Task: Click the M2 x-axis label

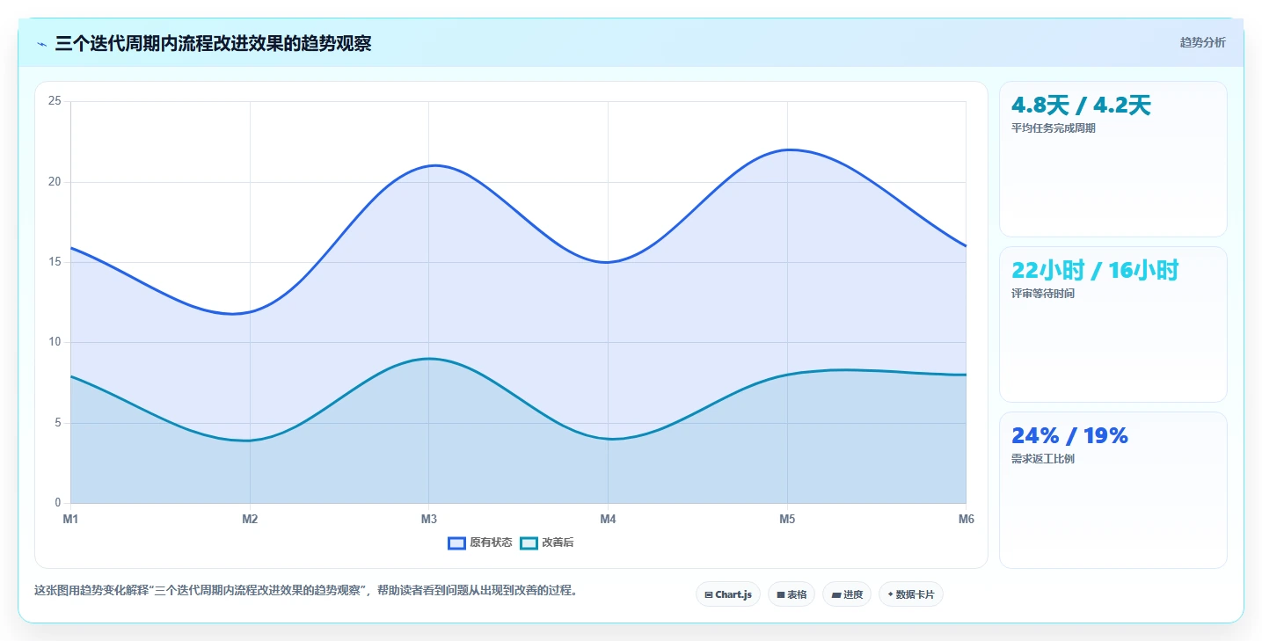Action: coord(250,519)
